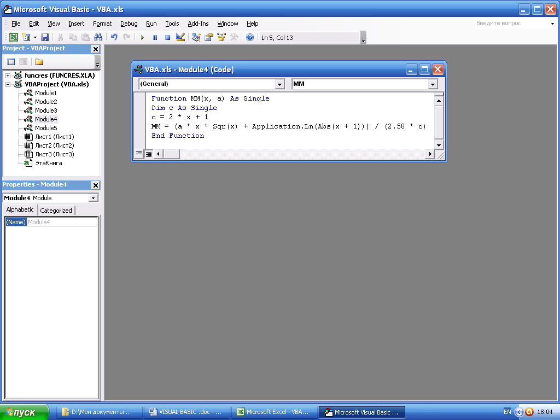Open the File menu
This screenshot has width=560, height=420.
click(x=16, y=24)
